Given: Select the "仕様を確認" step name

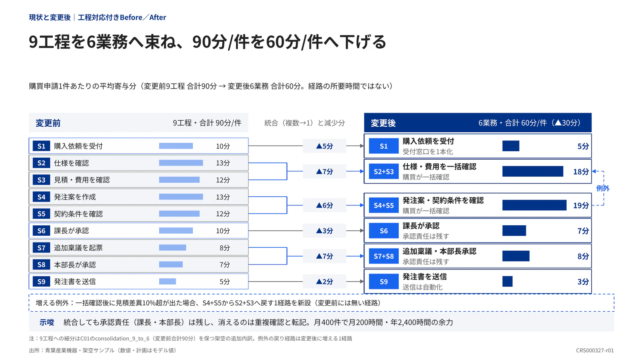Looking at the screenshot, I should click(72, 163).
